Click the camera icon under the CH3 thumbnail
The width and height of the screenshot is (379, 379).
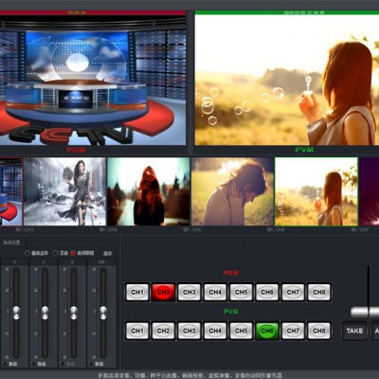coord(102,229)
